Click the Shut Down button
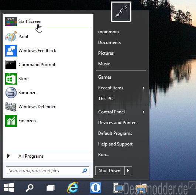Screen dimensions: 196x195 pos(110,171)
